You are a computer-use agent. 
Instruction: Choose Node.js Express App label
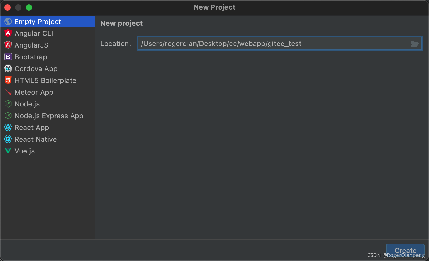(49, 116)
